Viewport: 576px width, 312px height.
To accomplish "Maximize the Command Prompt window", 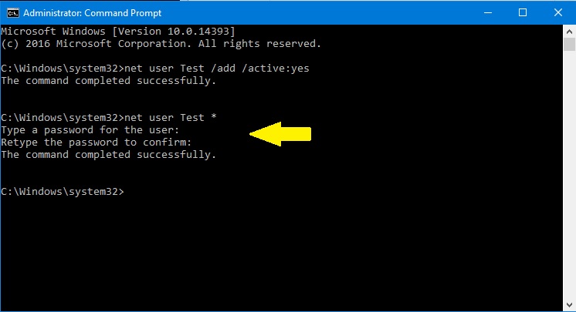I will [523, 12].
